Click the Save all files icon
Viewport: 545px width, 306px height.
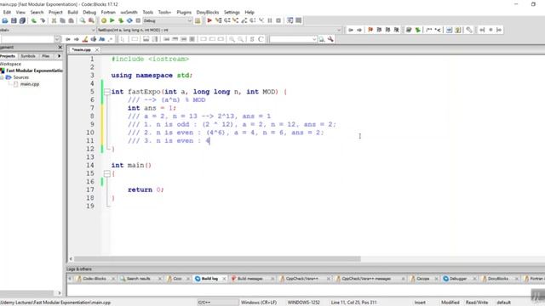[22, 20]
